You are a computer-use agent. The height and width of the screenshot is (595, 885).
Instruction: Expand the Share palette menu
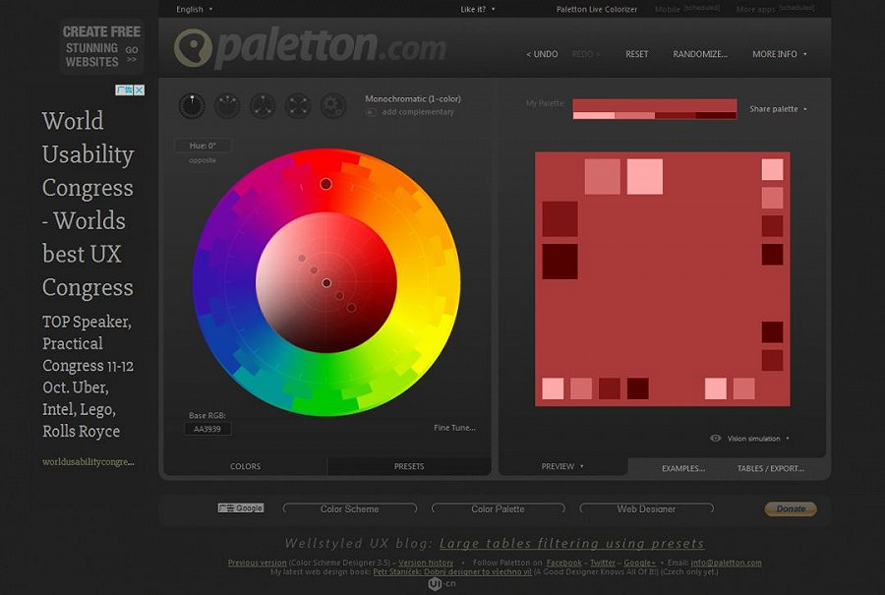[778, 109]
